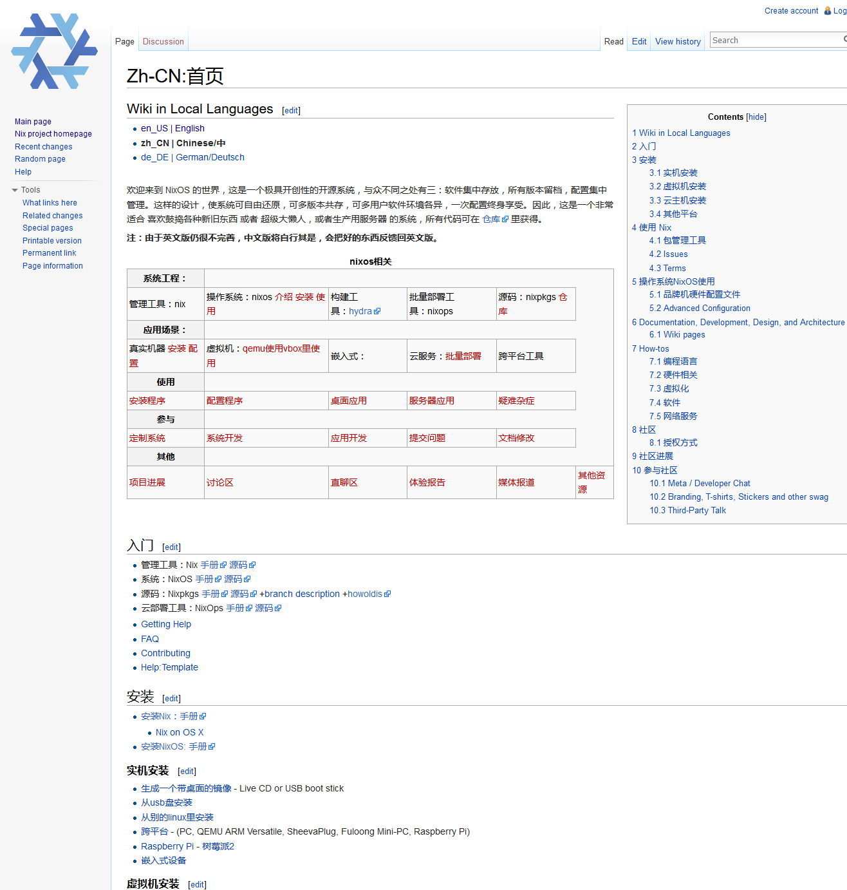
Task: Click 其他资源 table link
Action: click(591, 482)
